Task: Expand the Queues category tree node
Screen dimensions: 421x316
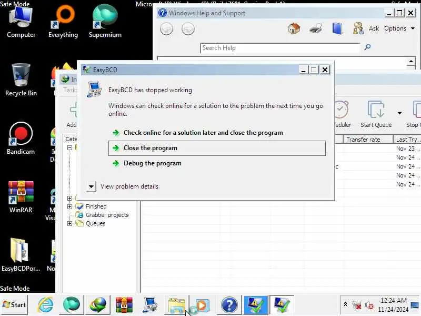Action: click(x=69, y=223)
